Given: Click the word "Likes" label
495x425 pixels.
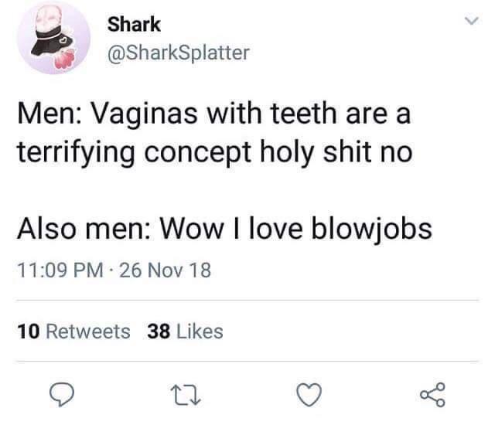Looking at the screenshot, I should point(200,331).
